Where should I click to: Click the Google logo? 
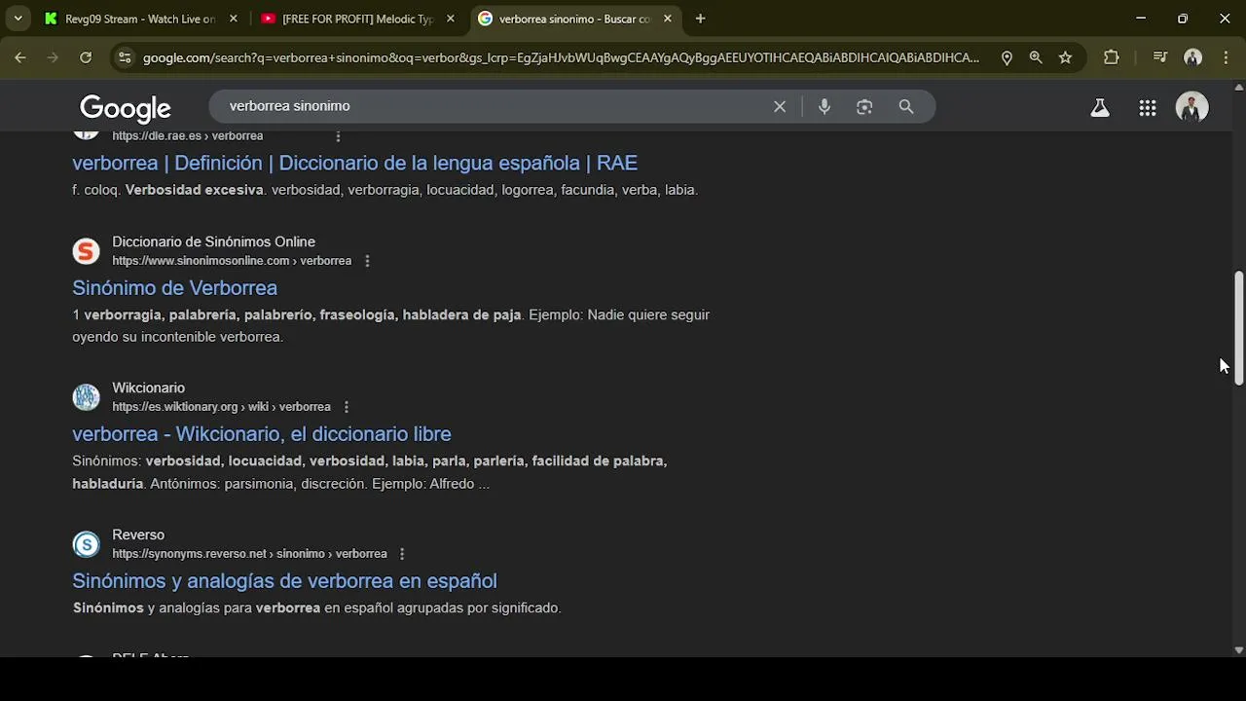coord(126,108)
